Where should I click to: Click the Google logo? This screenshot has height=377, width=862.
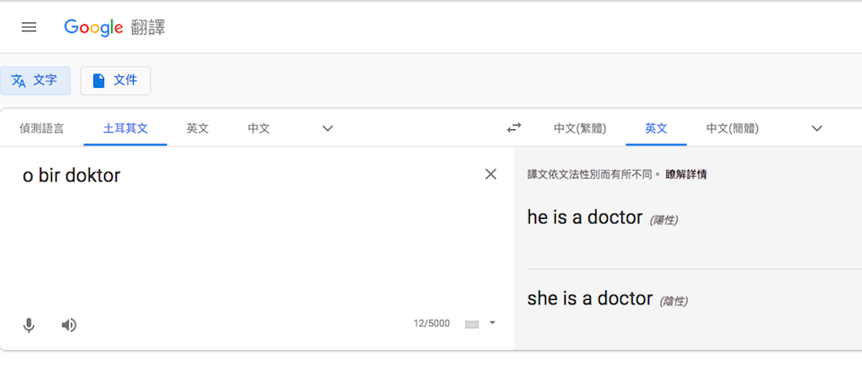click(x=93, y=28)
